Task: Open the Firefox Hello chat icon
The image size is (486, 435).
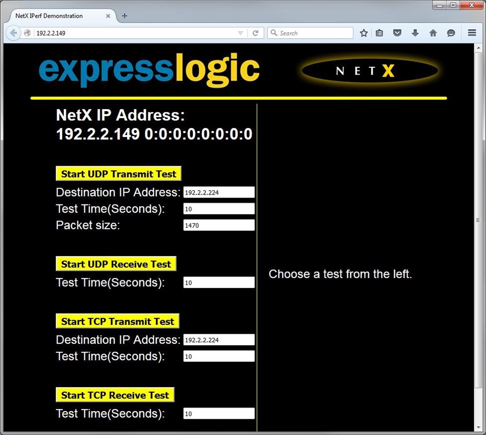Action: tap(451, 33)
